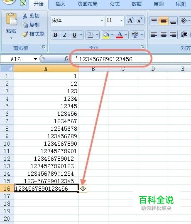
Task: Set bottom vertical alignment
Action: (x=173, y=21)
